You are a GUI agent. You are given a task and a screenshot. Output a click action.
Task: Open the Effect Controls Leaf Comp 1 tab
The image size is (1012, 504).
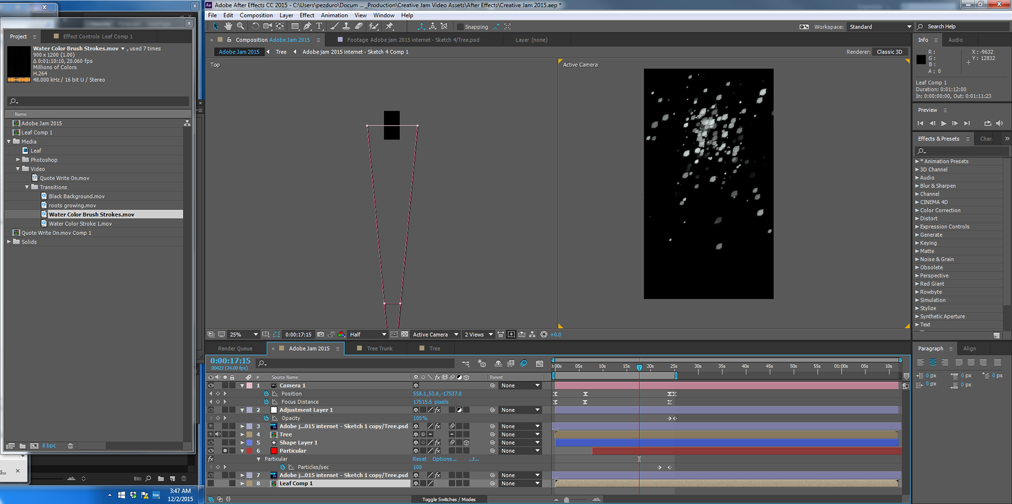click(98, 36)
